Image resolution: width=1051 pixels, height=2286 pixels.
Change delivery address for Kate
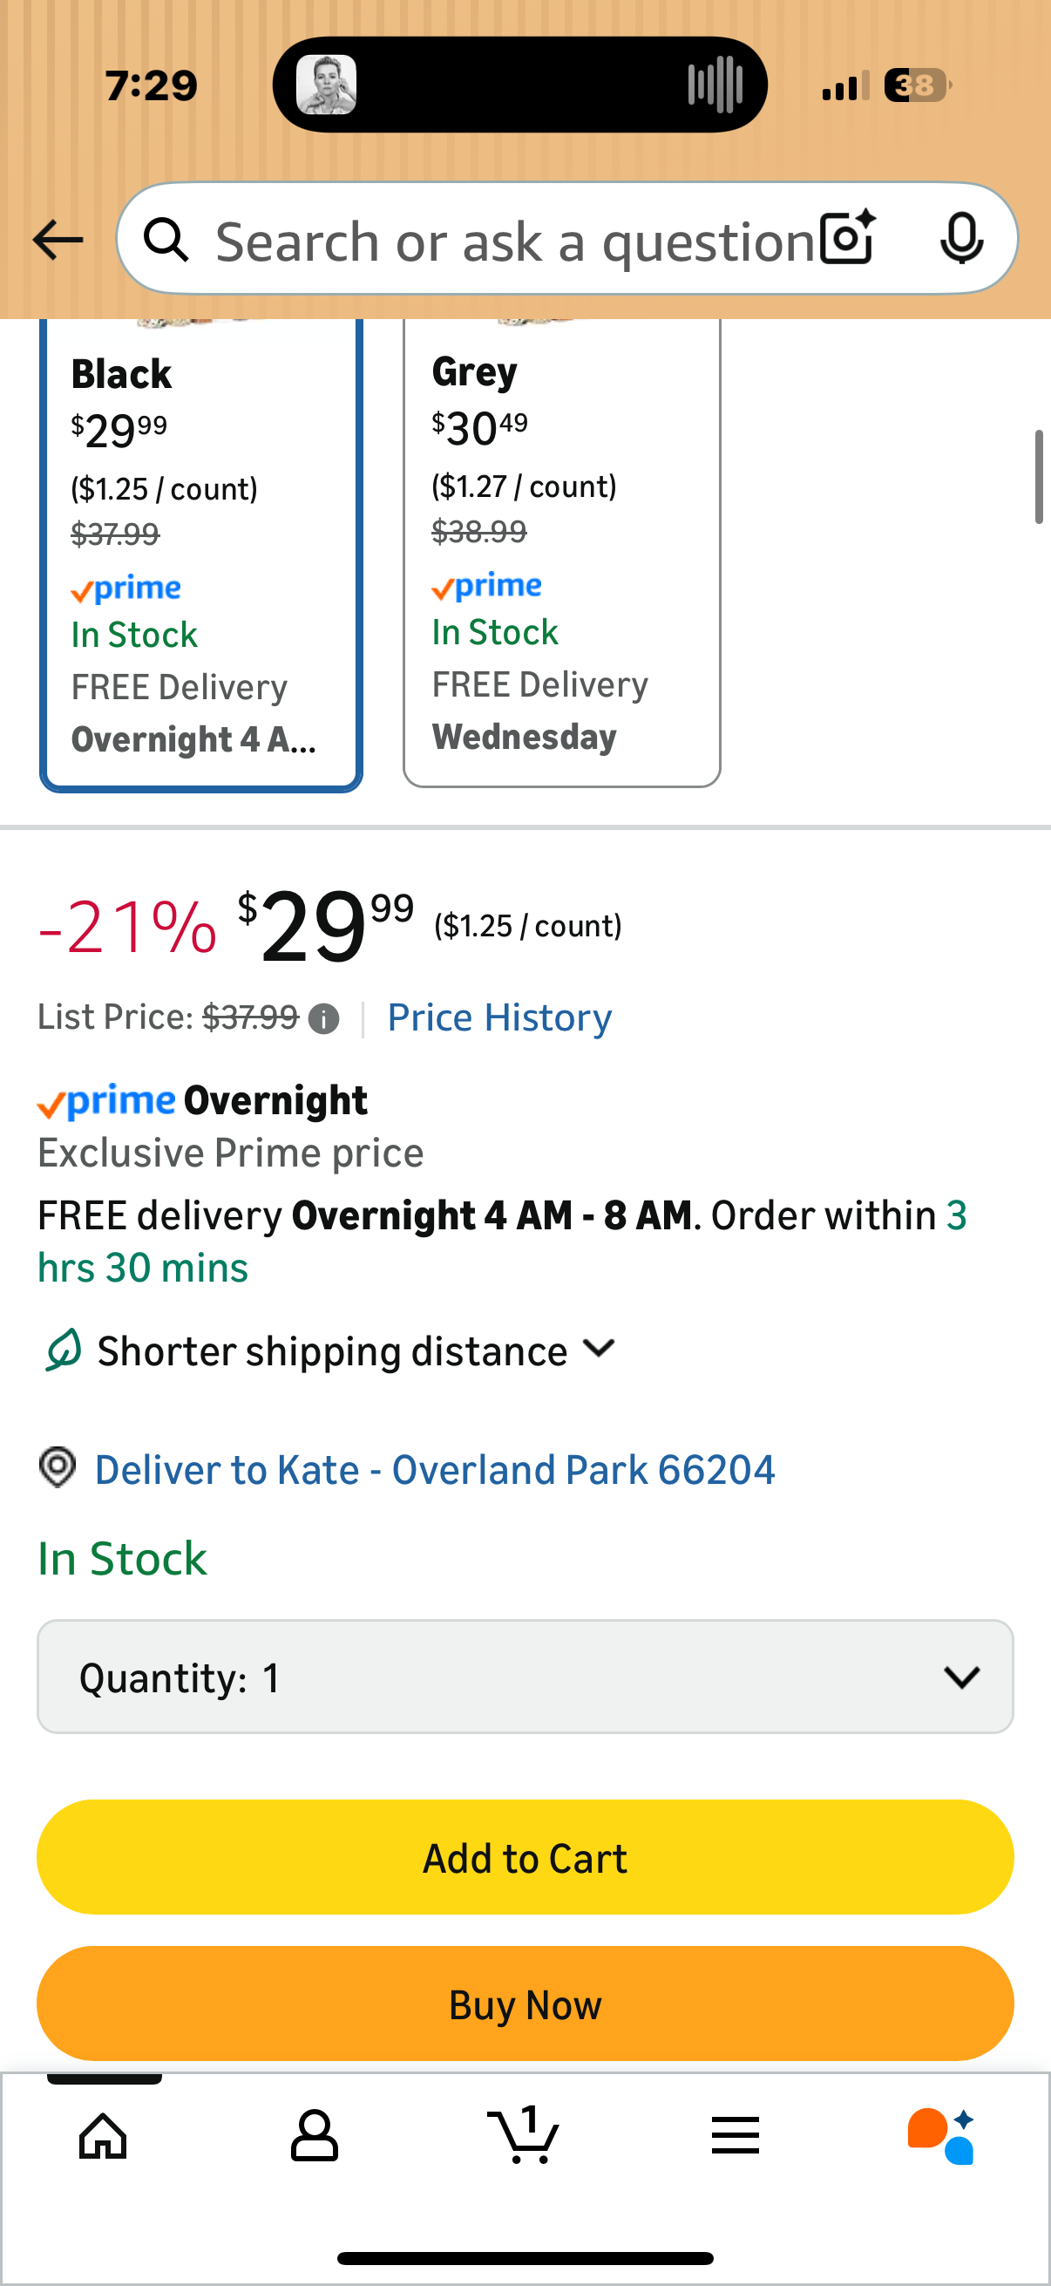pos(435,1470)
